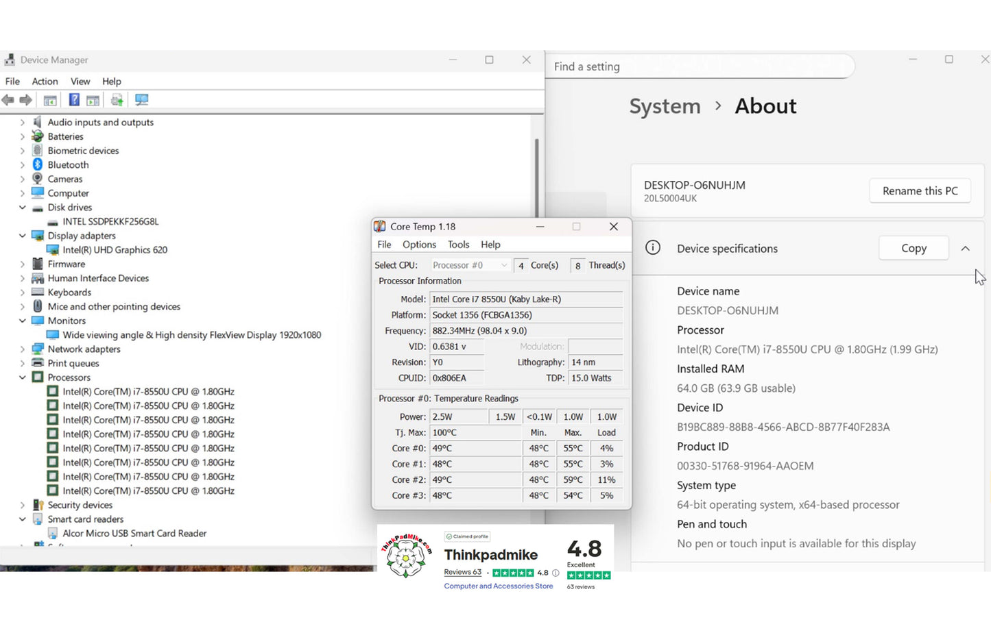Expand the Firmware node
This screenshot has height=622, width=991.
(x=22, y=264)
